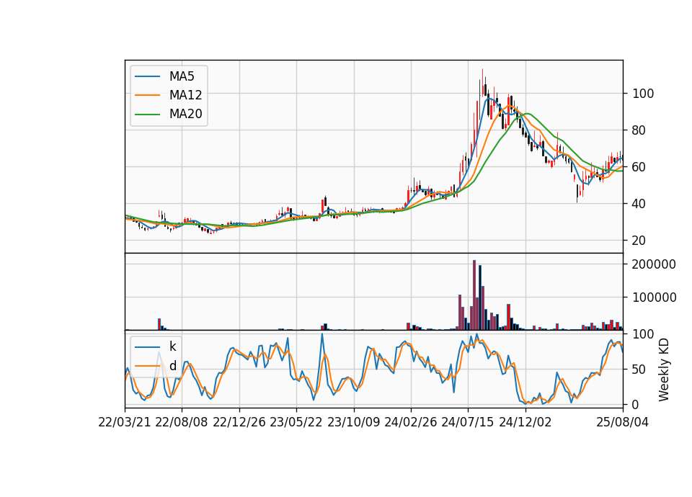Viewport: 692px width, 497px height.
Task: Click the MA12 legend label
Action: coord(185,95)
